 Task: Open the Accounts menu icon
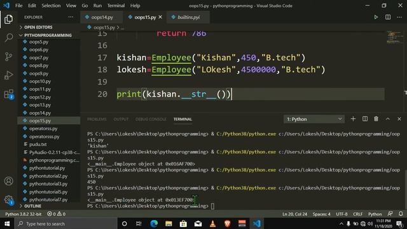(8, 181)
